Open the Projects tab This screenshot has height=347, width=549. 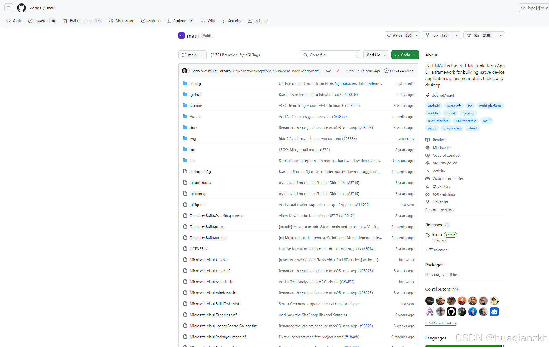[x=180, y=21]
